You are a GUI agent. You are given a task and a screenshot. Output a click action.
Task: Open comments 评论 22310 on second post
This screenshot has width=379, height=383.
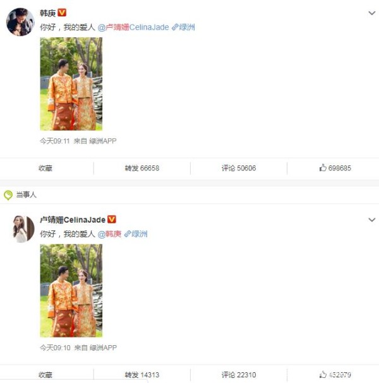click(x=239, y=375)
